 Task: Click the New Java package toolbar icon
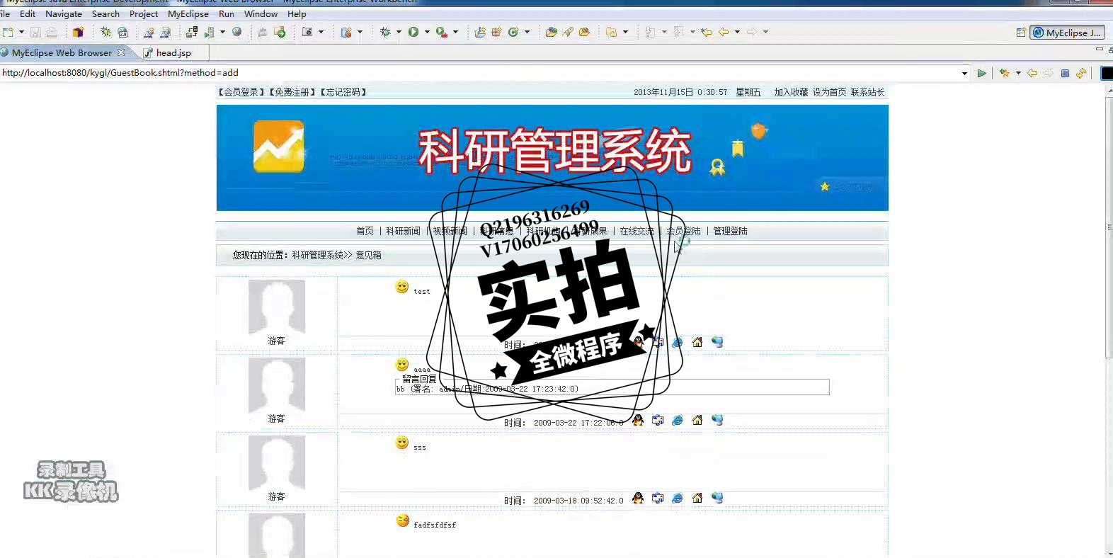tap(496, 32)
